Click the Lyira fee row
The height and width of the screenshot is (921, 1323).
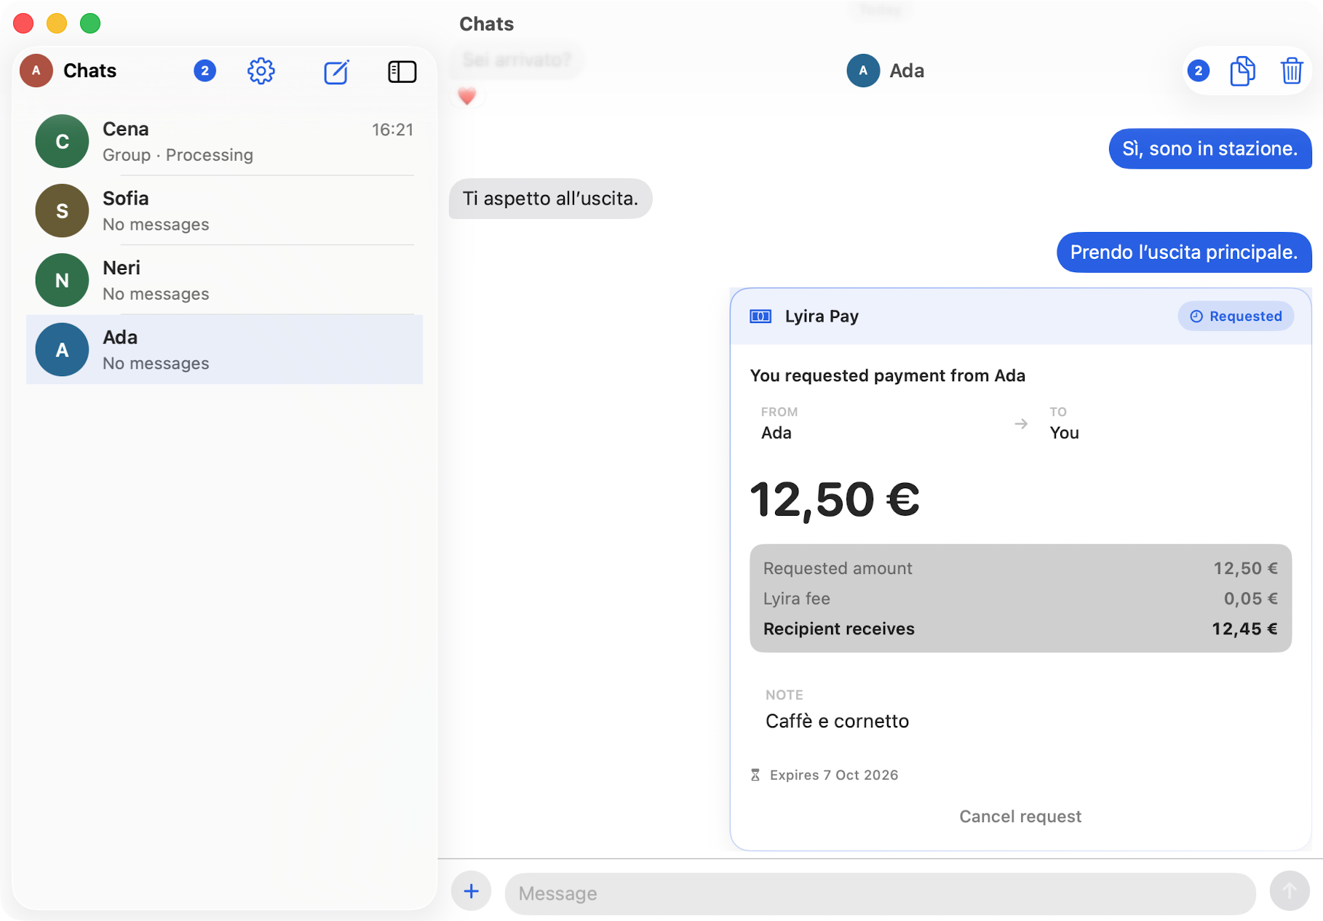[1020, 599]
